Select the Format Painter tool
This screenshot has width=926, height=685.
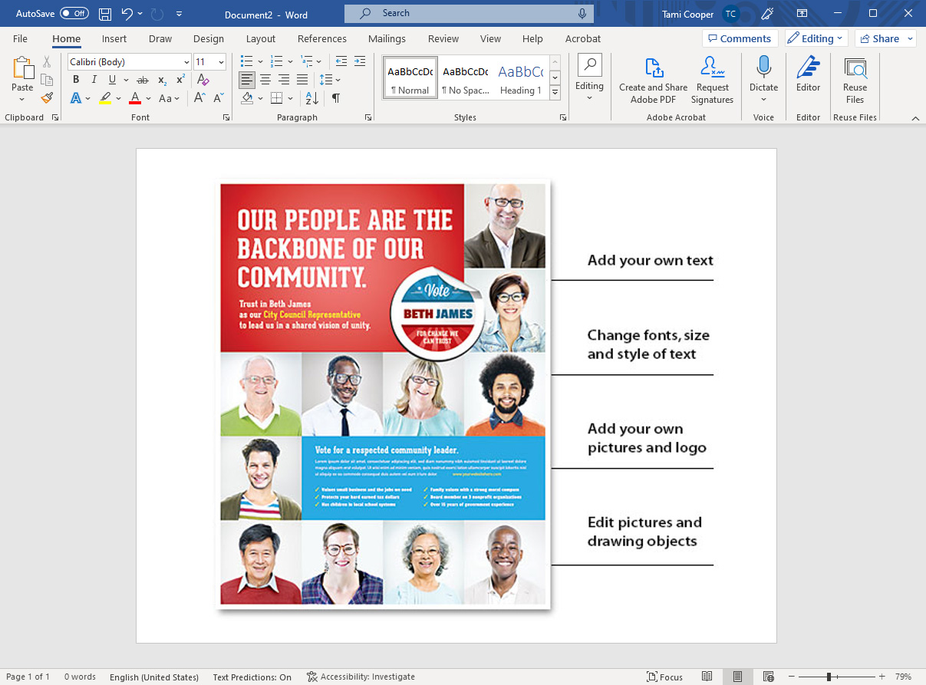pyautogui.click(x=46, y=97)
